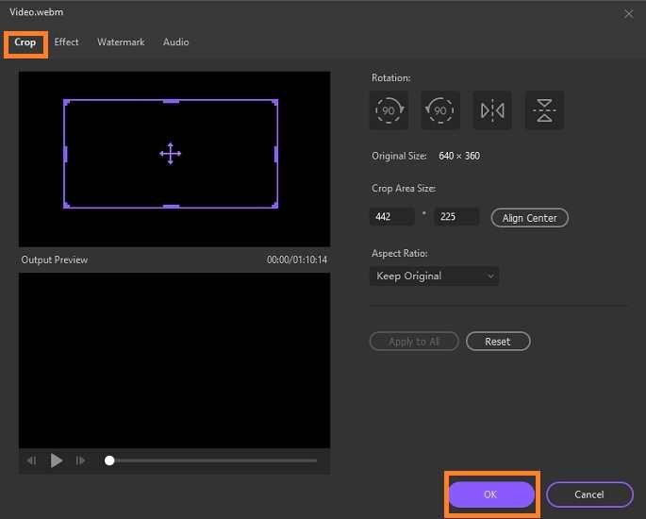Play the output preview
Screen dimensions: 646x519
(56, 460)
